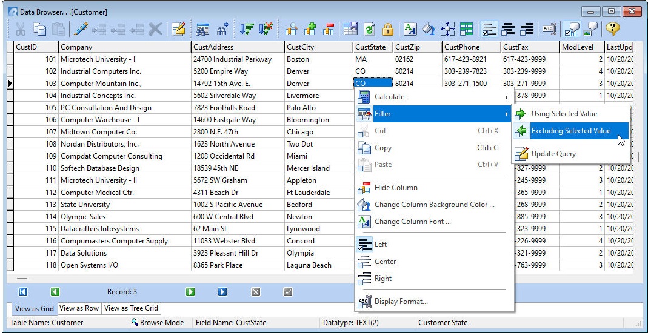Select the CustPhone cell '617-423-8921'
Viewport: 648px width, 333px height.
tap(471, 59)
